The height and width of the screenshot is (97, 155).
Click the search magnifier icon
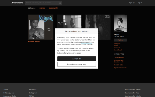tap(60, 3)
